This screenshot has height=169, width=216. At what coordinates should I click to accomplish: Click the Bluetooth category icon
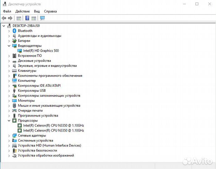pos(14,31)
